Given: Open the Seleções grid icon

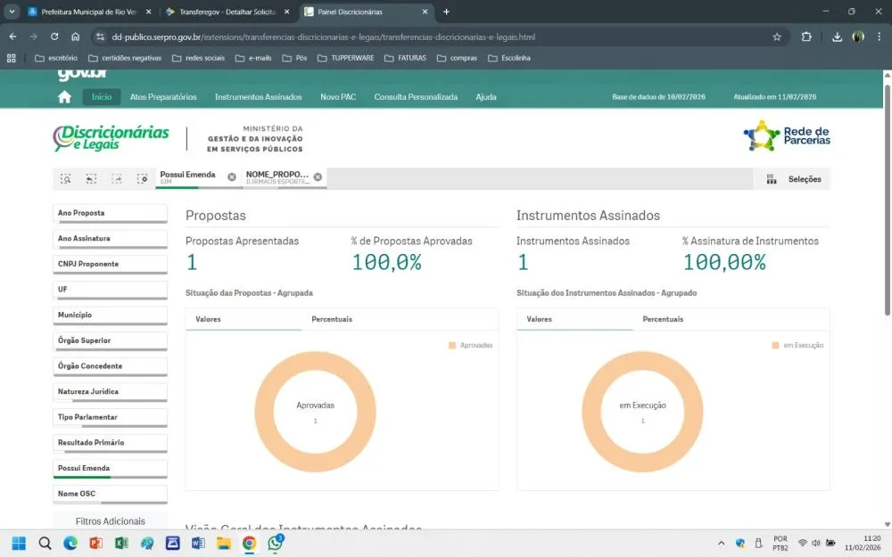Looking at the screenshot, I should click(772, 179).
